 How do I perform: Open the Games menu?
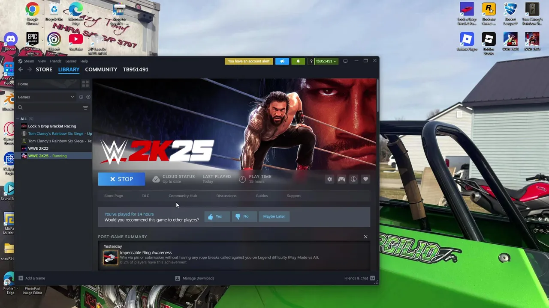pos(71,61)
